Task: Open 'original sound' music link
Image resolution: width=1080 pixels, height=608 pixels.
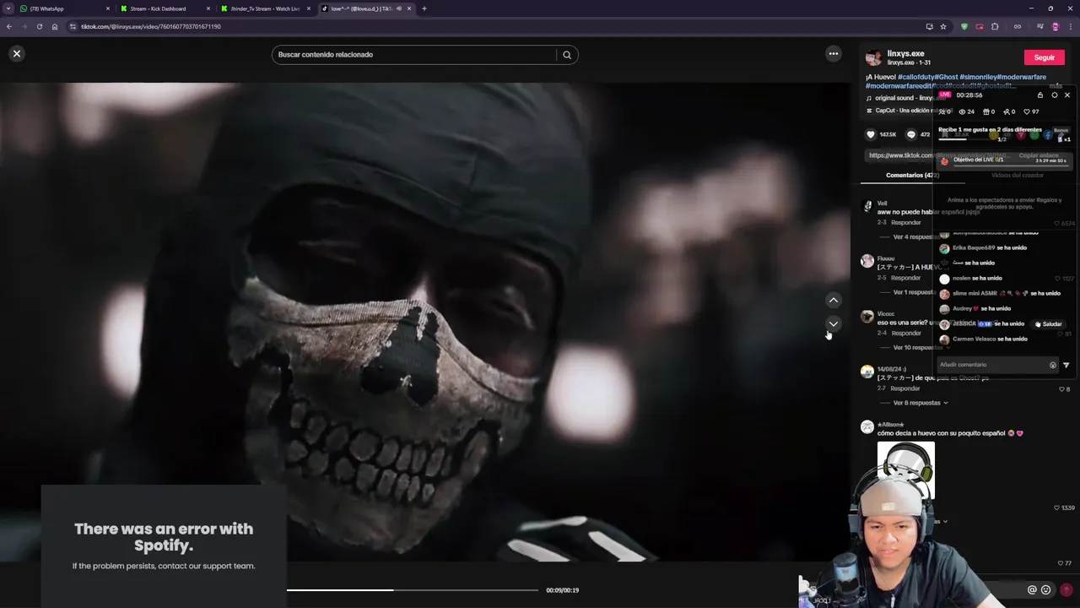Action: pyautogui.click(x=904, y=98)
